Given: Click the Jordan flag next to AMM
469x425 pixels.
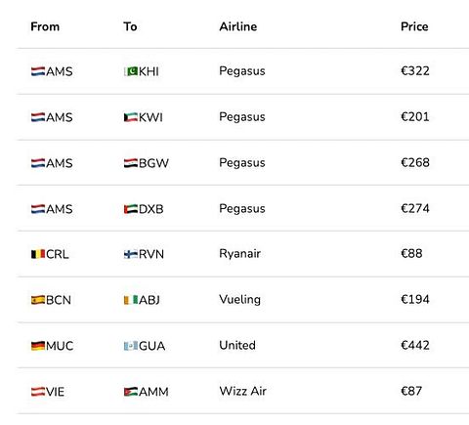Looking at the screenshot, I should pyautogui.click(x=131, y=392).
